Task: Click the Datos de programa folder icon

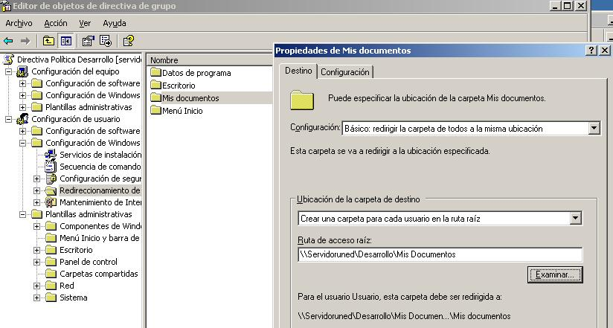Action: tap(156, 72)
